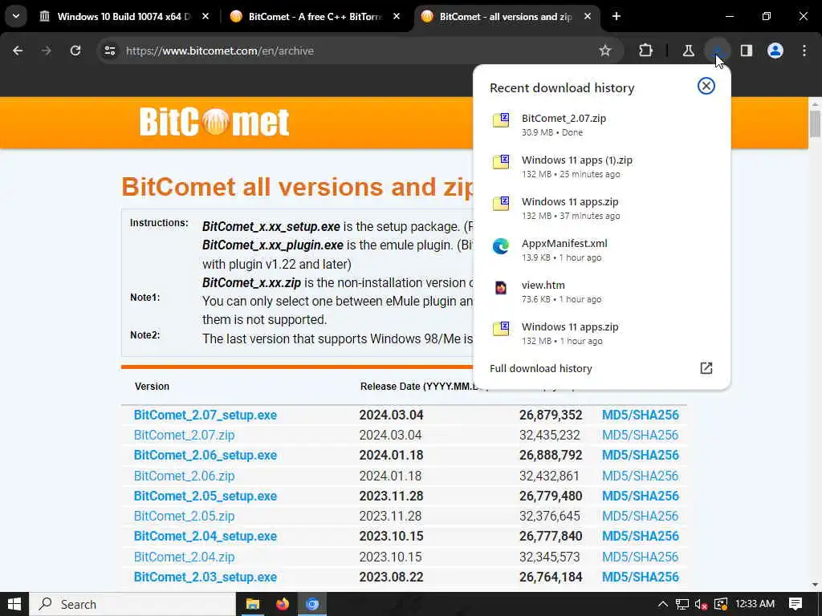Download BitComet_2.05_setup.exe
The width and height of the screenshot is (822, 616).
[205, 496]
